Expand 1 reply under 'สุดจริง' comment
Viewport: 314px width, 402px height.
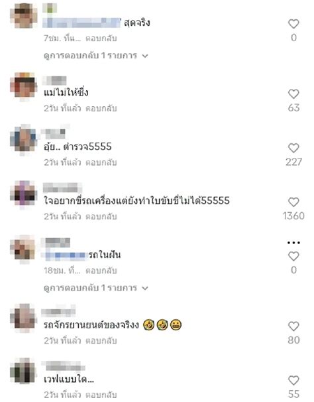point(96,55)
